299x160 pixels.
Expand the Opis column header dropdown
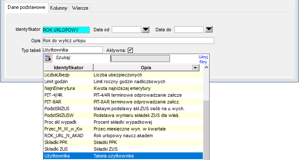[x=195, y=68]
